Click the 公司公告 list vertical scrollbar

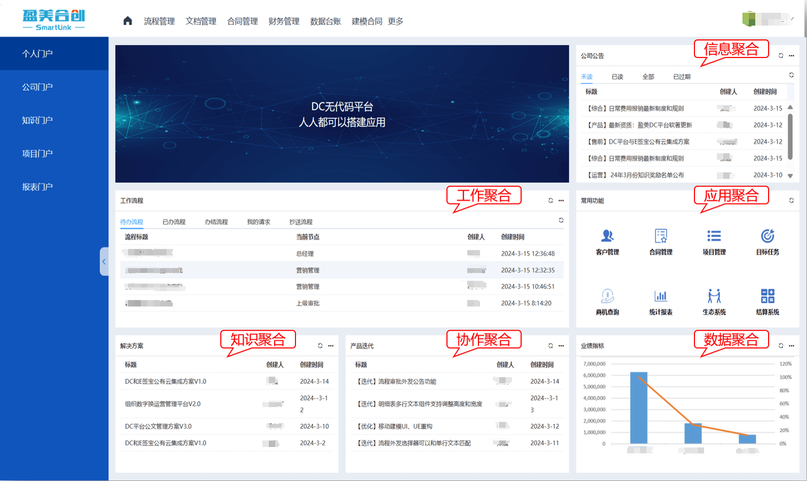pyautogui.click(x=790, y=136)
